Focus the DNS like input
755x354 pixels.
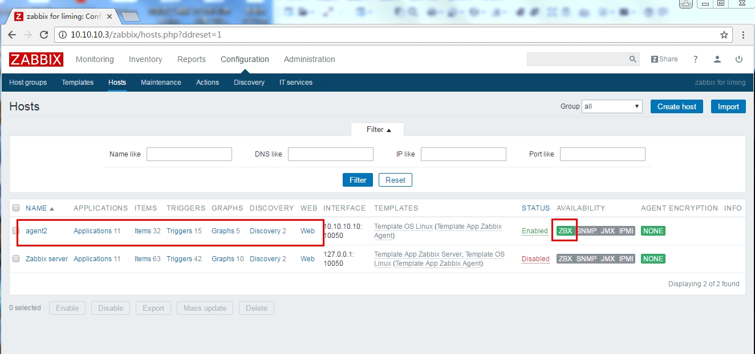pos(331,154)
